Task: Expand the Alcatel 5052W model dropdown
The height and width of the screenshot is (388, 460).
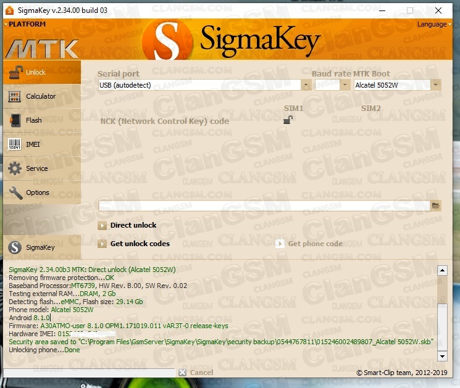Action: pyautogui.click(x=435, y=85)
